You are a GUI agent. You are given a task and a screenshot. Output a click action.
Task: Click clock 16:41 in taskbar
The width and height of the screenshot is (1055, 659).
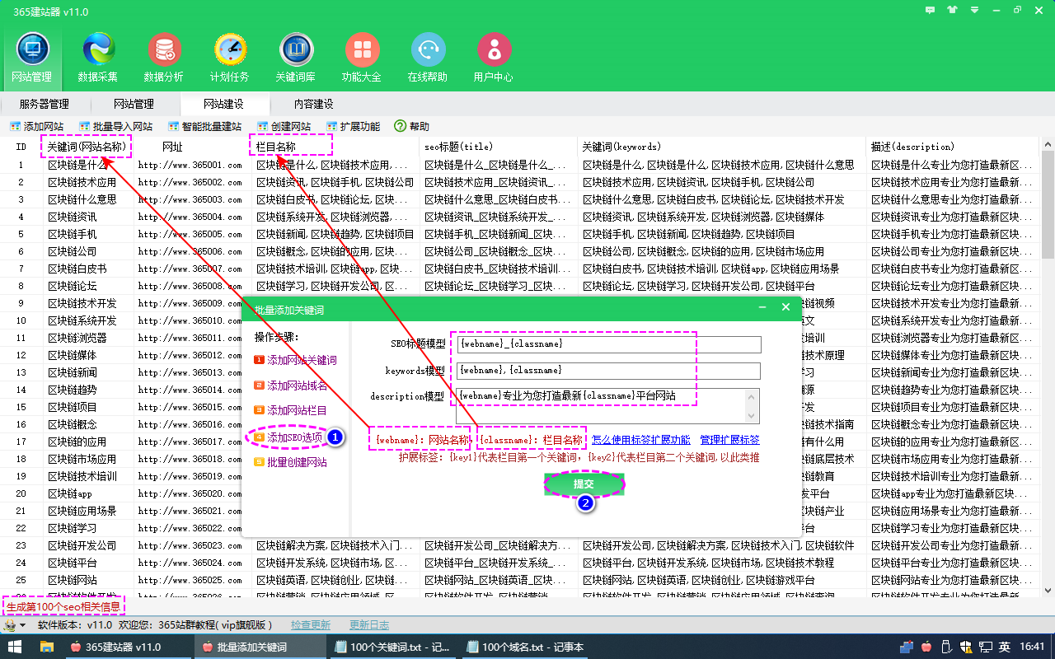tap(1031, 647)
